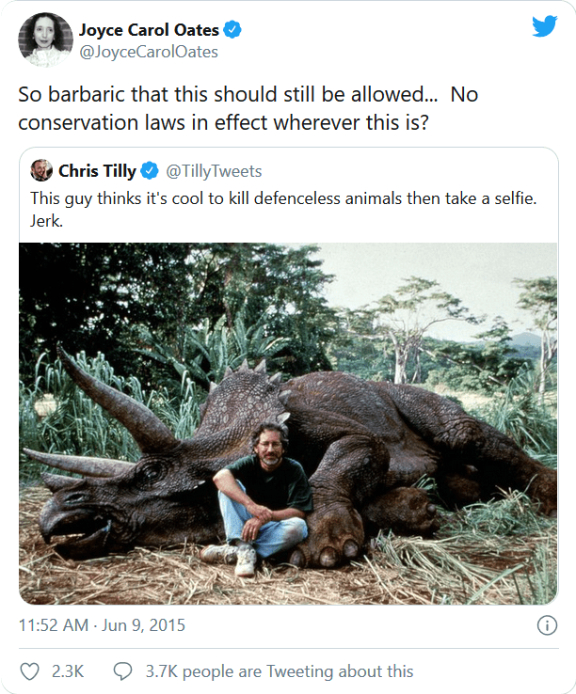Viewport: 576px width, 694px height.
Task: Click the Twitter bird logo
Action: 544,26
